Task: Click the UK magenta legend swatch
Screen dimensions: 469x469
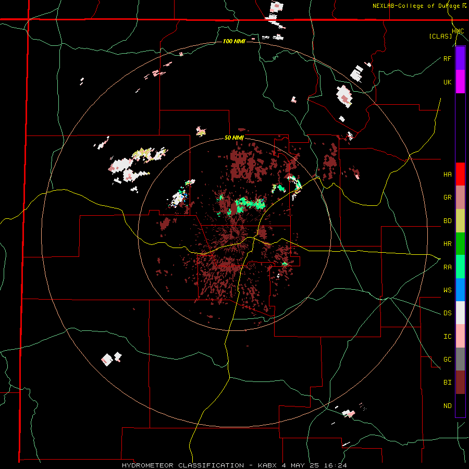Action: tap(460, 82)
